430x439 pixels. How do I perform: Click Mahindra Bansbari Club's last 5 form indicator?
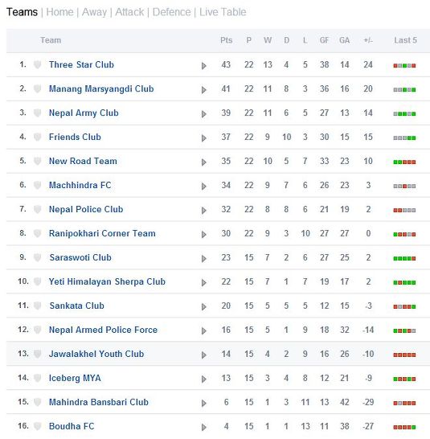click(404, 403)
